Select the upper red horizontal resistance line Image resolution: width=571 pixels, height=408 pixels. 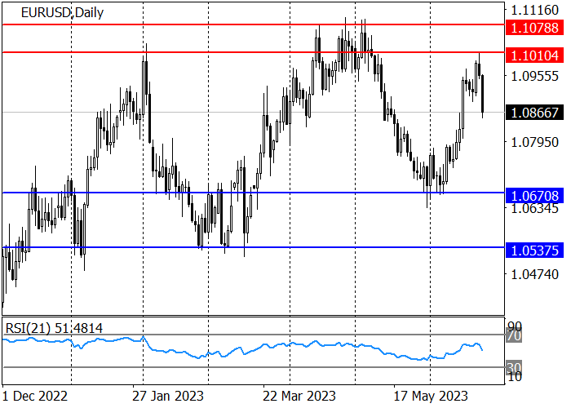click(253, 24)
